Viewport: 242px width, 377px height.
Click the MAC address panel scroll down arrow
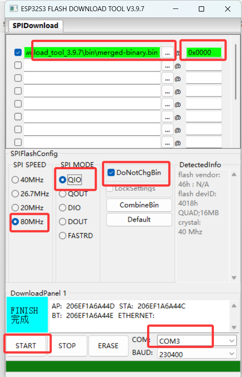point(234,327)
